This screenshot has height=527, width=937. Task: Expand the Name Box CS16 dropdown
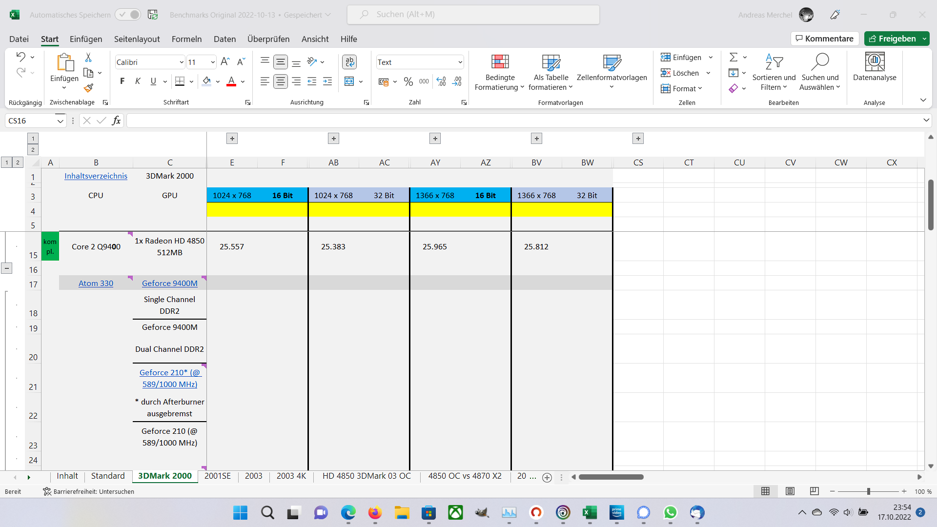60,121
